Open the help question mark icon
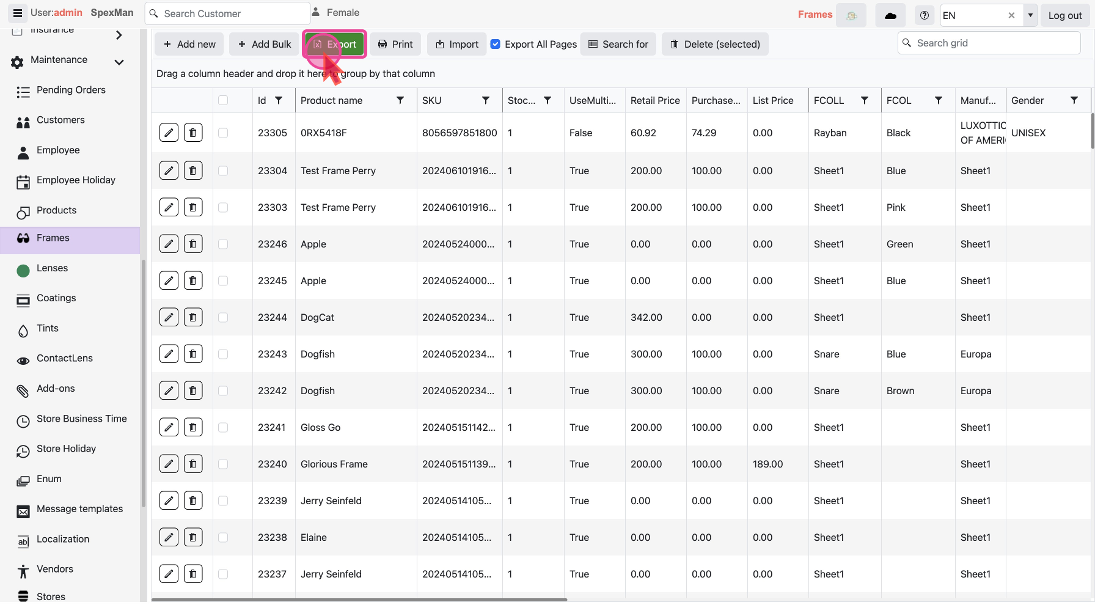Screen dimensions: 1095x616 click(924, 15)
